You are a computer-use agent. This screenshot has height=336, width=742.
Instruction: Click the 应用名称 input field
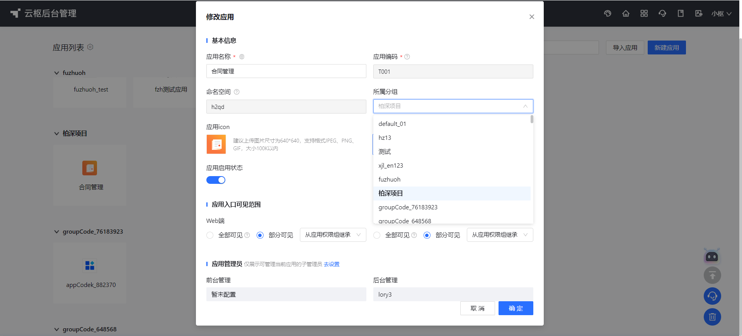pyautogui.click(x=286, y=71)
